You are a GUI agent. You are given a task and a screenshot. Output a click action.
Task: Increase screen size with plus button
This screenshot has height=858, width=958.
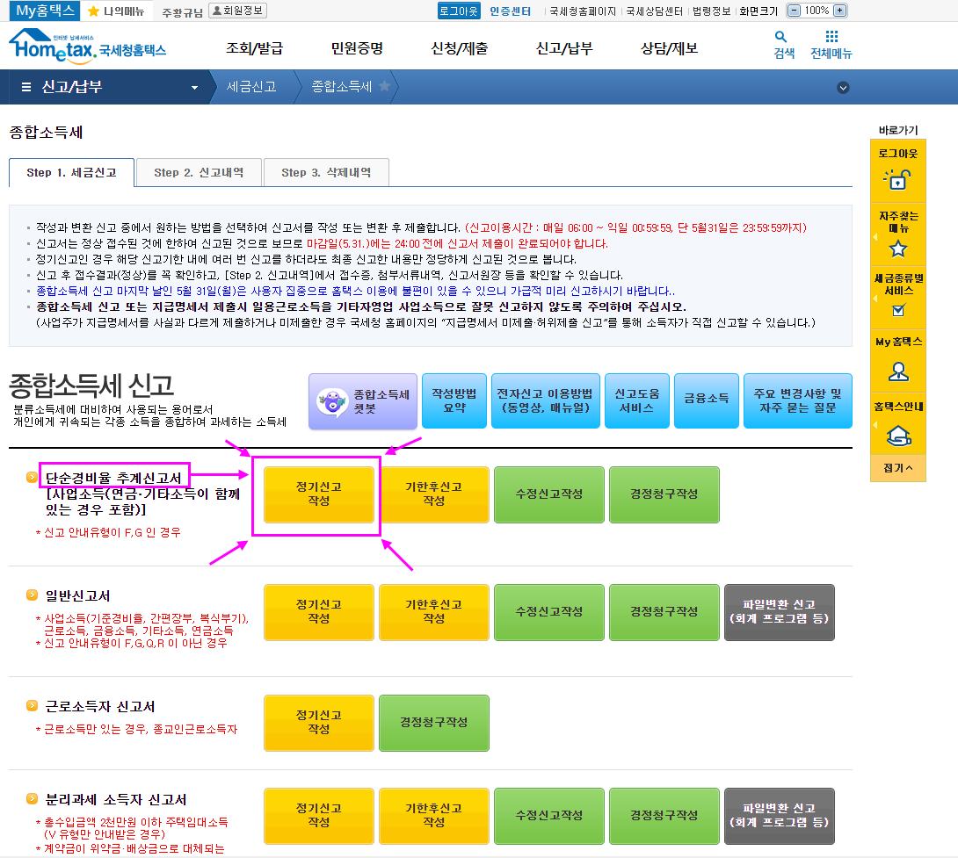[840, 11]
